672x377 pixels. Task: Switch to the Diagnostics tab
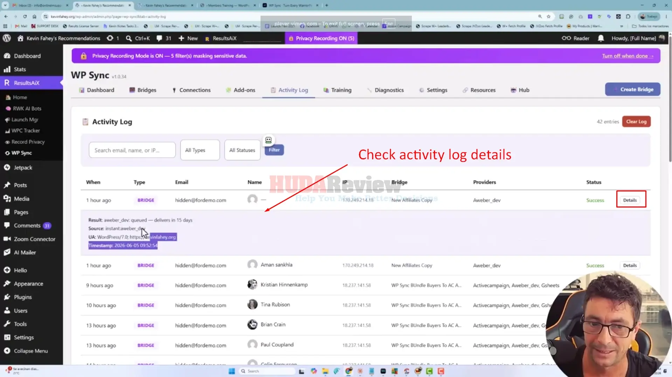(x=385, y=90)
